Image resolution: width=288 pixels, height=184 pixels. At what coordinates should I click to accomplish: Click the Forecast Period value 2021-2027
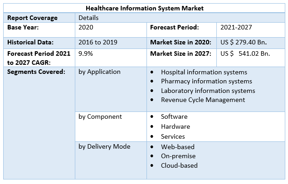[236, 28]
